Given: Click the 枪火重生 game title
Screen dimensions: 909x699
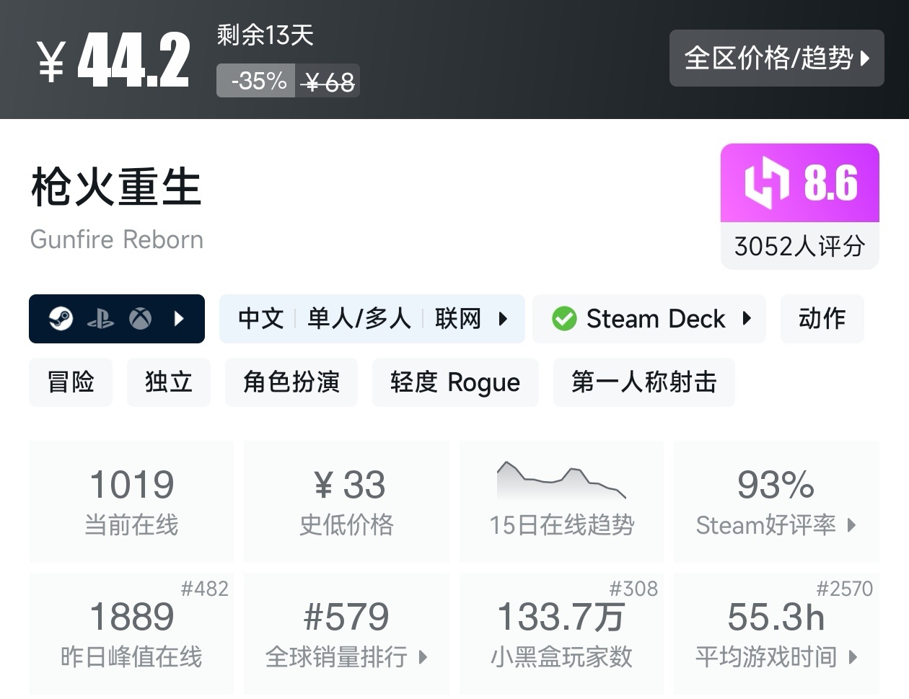Looking at the screenshot, I should (115, 187).
